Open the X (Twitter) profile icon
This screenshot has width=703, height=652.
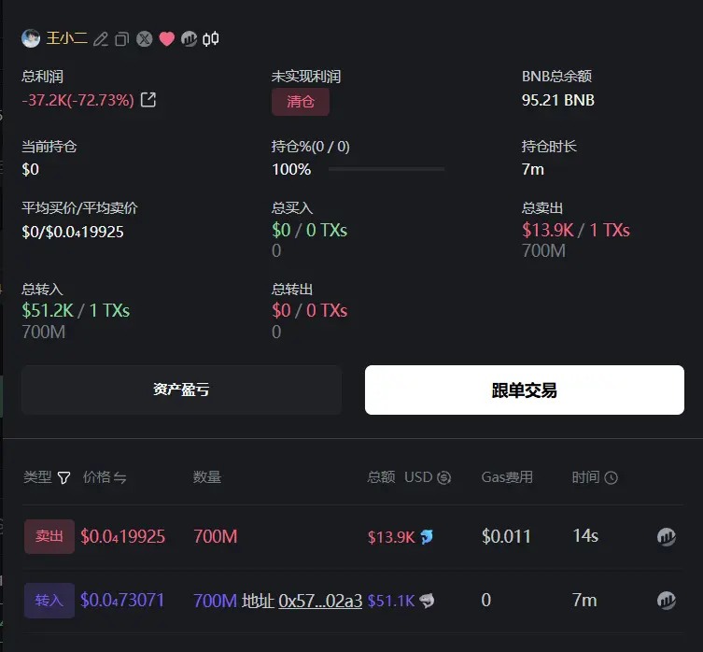point(145,39)
